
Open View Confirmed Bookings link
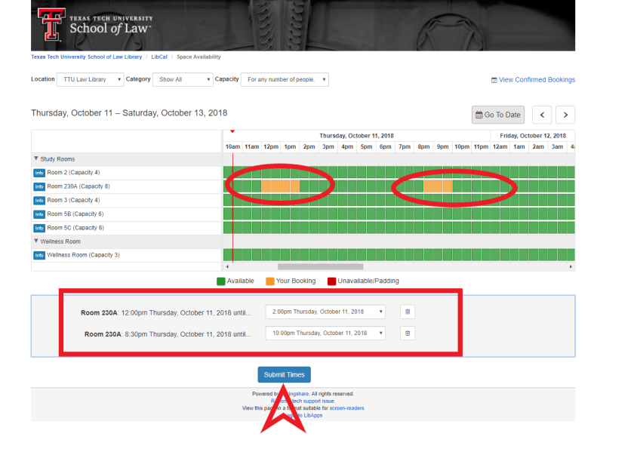(x=533, y=80)
